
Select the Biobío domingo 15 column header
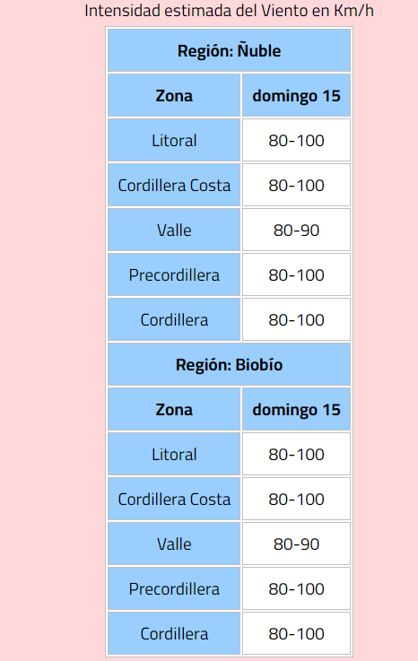[x=296, y=409]
